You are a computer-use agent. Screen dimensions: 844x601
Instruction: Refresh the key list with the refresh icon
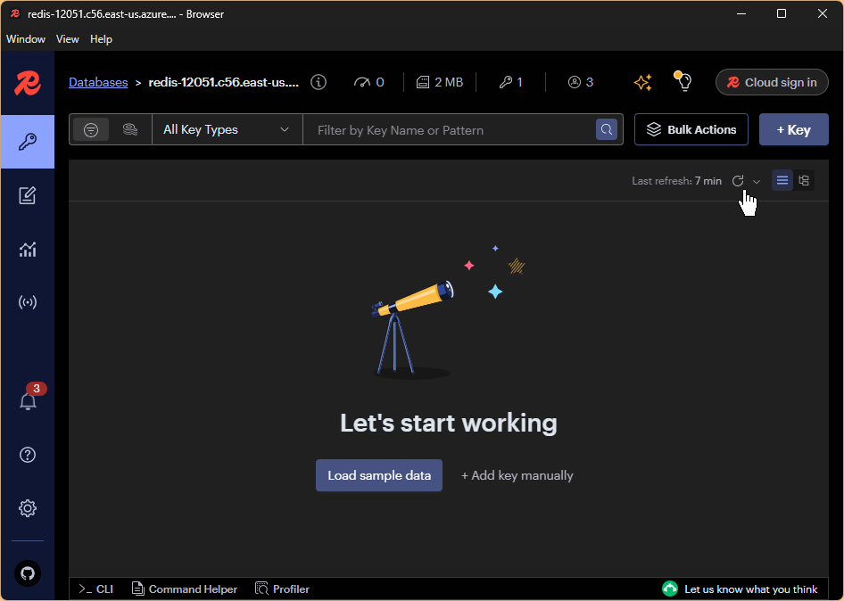[x=738, y=181]
